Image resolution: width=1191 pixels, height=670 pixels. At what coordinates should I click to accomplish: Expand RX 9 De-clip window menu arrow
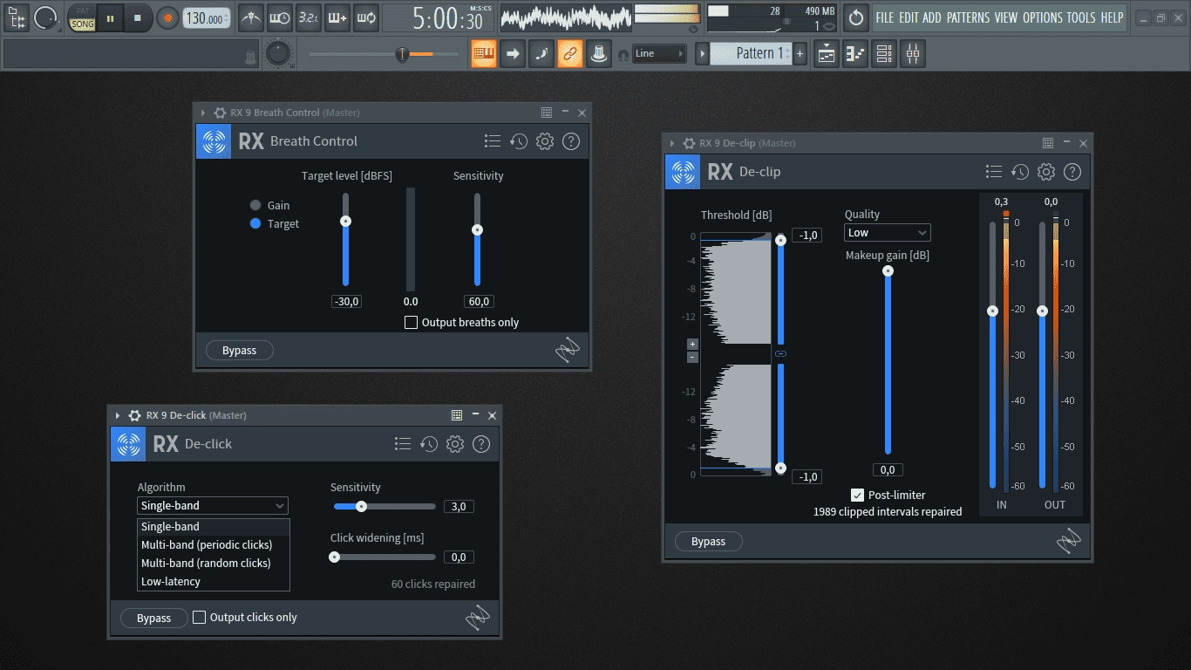click(x=671, y=143)
